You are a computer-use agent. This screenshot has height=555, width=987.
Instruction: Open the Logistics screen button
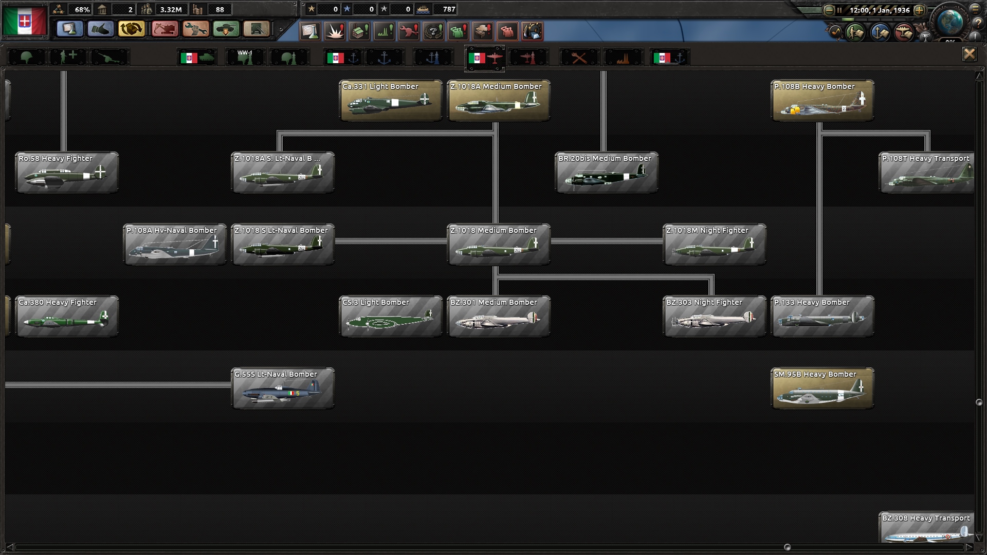click(x=257, y=29)
